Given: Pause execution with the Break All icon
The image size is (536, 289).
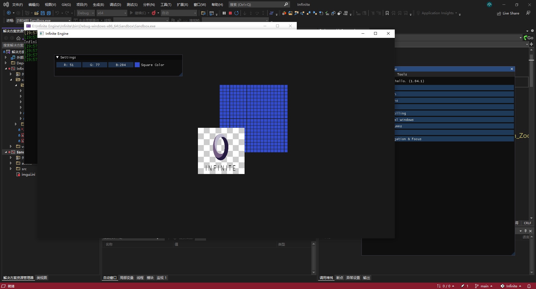Looking at the screenshot, I should tap(224, 13).
